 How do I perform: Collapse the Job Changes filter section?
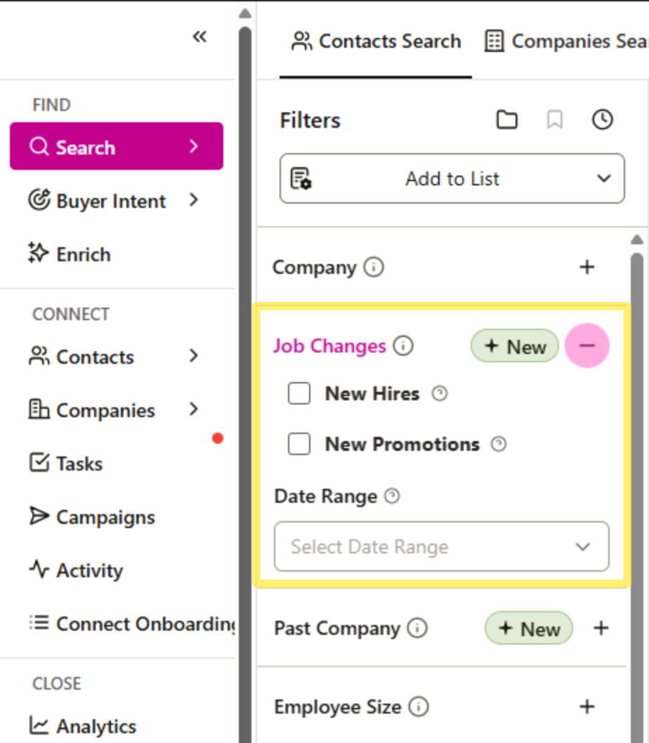[x=587, y=346]
